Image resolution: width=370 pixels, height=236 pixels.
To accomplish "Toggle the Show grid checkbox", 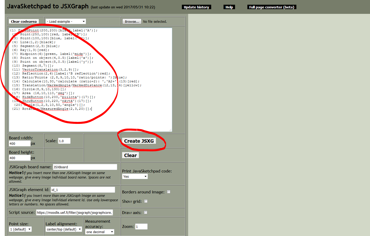I will pyautogui.click(x=146, y=201).
